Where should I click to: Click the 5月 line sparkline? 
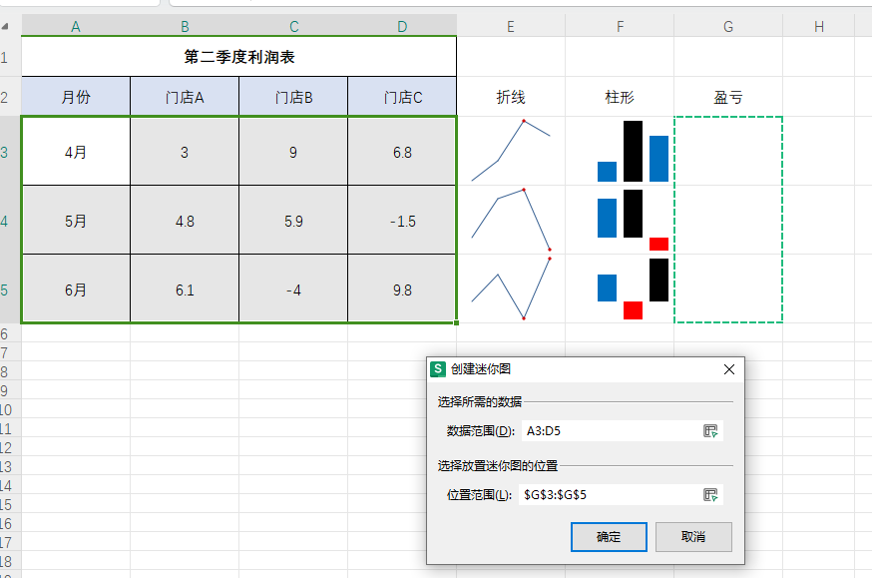point(511,220)
